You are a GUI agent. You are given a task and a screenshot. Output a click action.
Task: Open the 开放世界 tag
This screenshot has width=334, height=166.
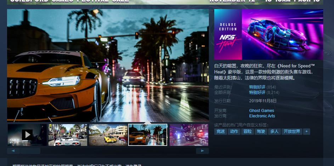point(292,131)
